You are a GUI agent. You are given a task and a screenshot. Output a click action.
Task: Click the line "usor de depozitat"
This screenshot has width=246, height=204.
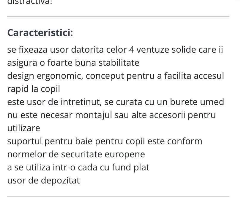[43, 181]
